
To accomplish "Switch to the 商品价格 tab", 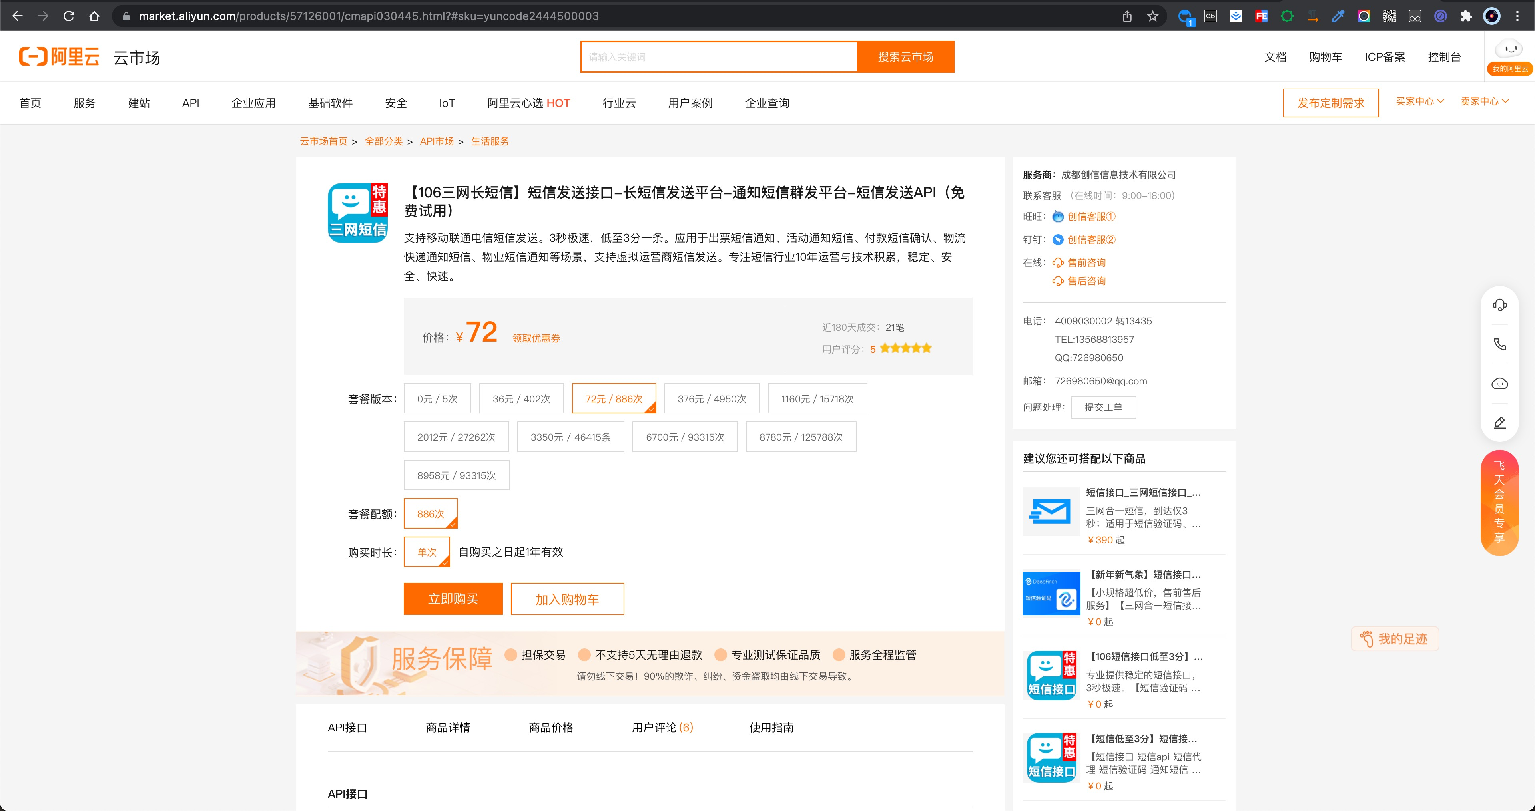I will pos(550,727).
